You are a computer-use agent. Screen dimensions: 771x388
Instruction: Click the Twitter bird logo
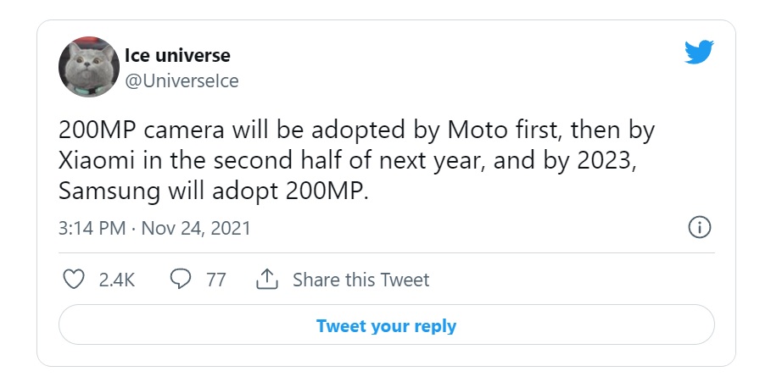point(699,53)
